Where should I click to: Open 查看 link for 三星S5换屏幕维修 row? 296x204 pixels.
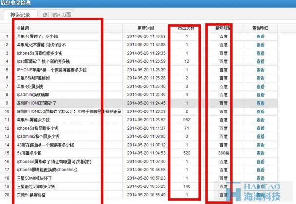coord(260,78)
